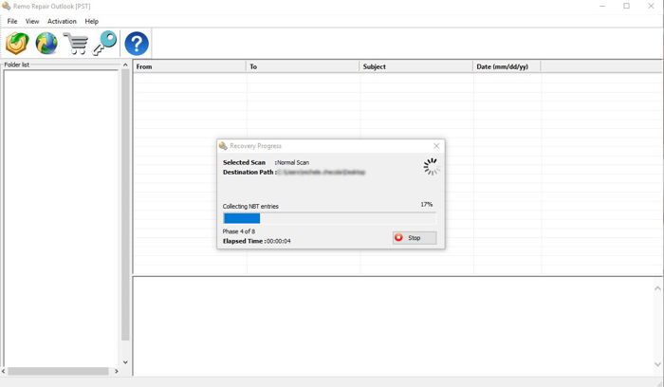
Task: Open the View menu
Action: [31, 21]
